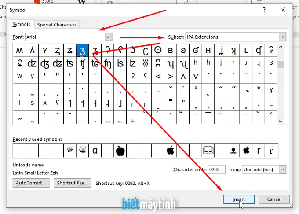Pick the small capital Y symbol
Viewport: 299px width, 214px height.
(44, 50)
